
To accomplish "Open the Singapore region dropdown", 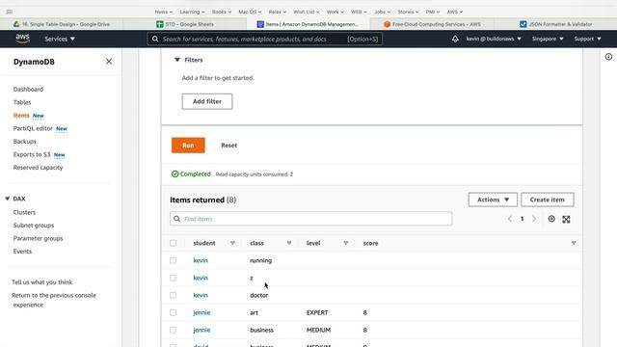I will click(548, 39).
